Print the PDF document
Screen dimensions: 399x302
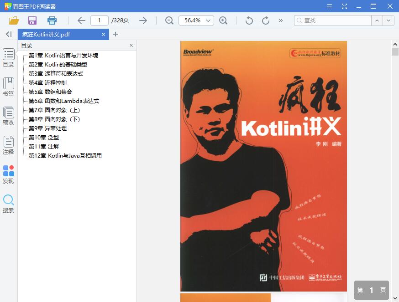coord(52,20)
